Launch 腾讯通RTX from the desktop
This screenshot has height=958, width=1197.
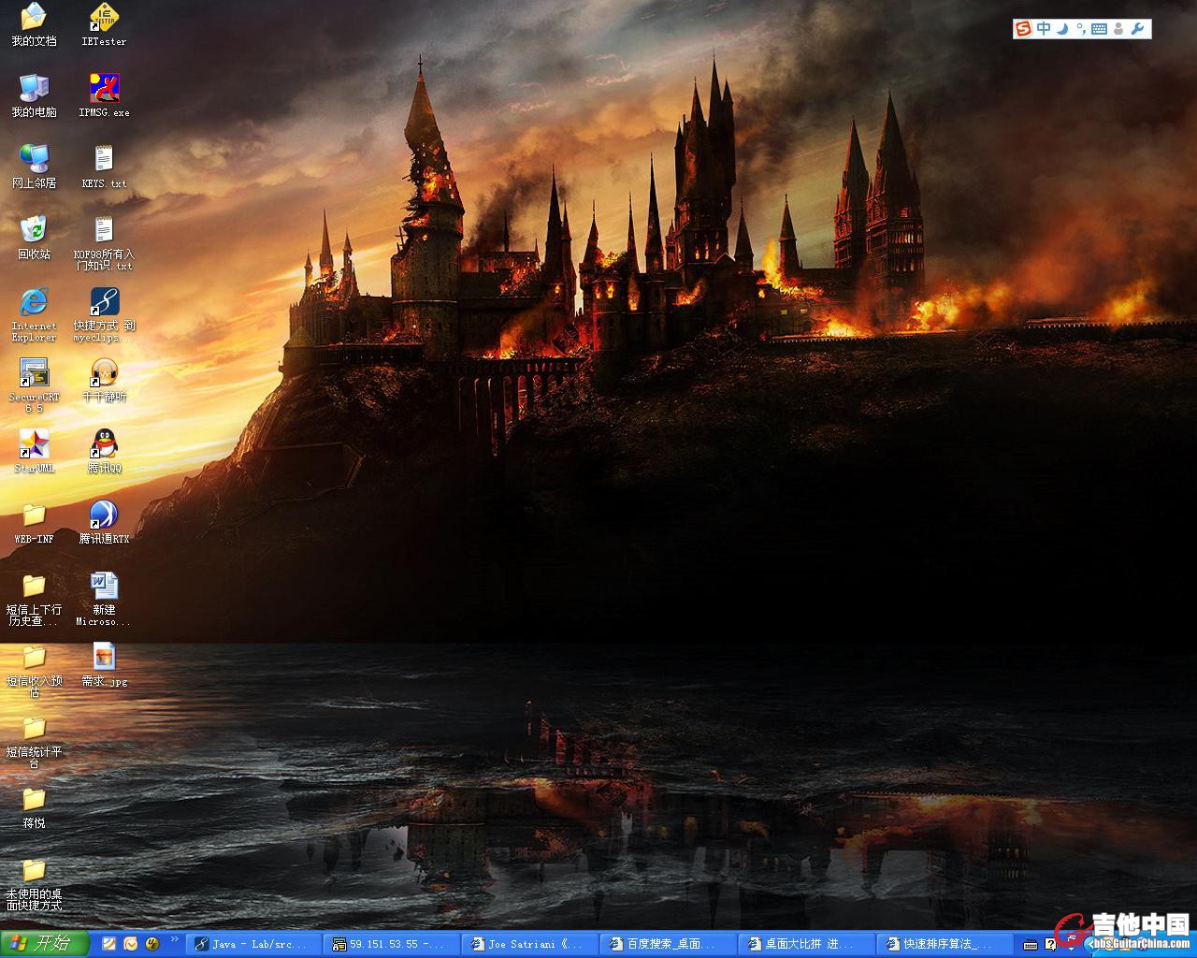point(104,515)
